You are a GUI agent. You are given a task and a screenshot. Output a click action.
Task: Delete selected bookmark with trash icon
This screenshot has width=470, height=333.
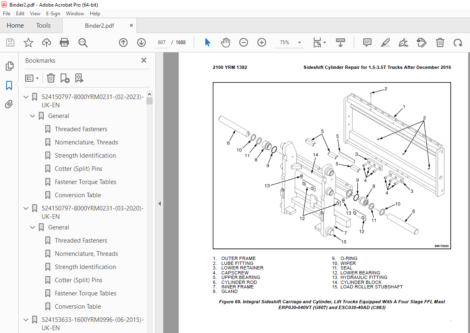click(x=51, y=78)
